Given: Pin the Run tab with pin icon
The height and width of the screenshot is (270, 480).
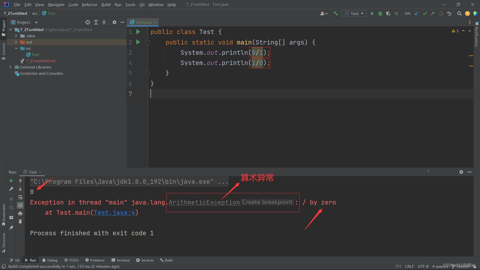Looking at the screenshot, I should 11,227.
